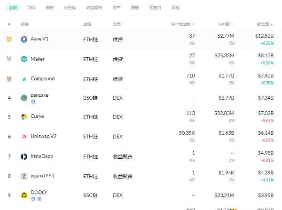This screenshot has height=210, width=282.
Task: Open the DODO project link
Action: [x=39, y=192]
